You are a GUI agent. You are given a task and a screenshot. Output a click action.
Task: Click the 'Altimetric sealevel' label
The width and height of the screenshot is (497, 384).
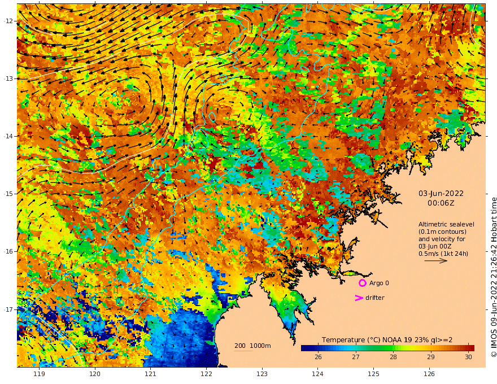pos(446,224)
